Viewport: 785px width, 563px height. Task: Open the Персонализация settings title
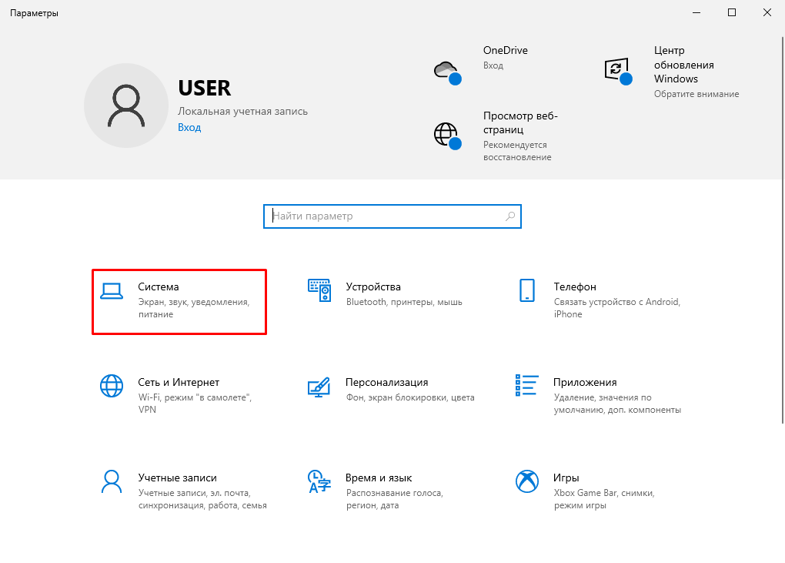pos(386,382)
